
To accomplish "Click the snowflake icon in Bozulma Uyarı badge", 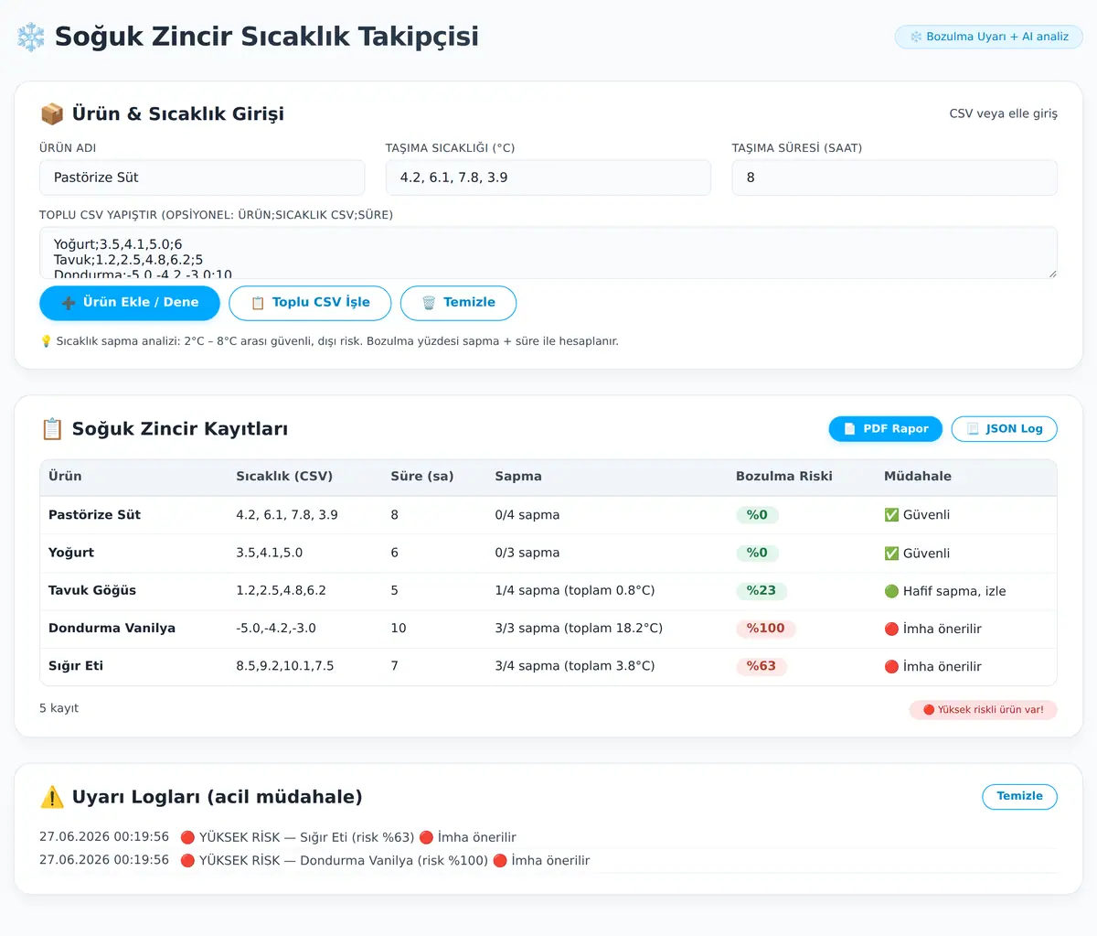I will [916, 37].
